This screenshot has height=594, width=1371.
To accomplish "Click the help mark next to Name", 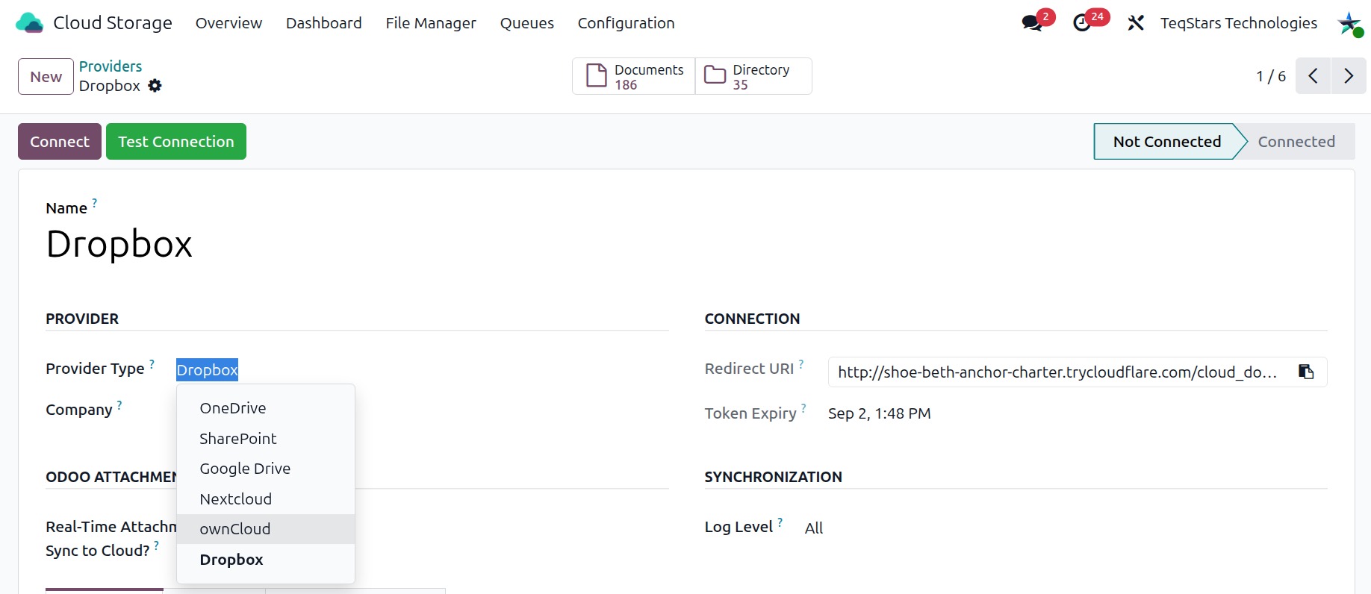I will pyautogui.click(x=94, y=202).
